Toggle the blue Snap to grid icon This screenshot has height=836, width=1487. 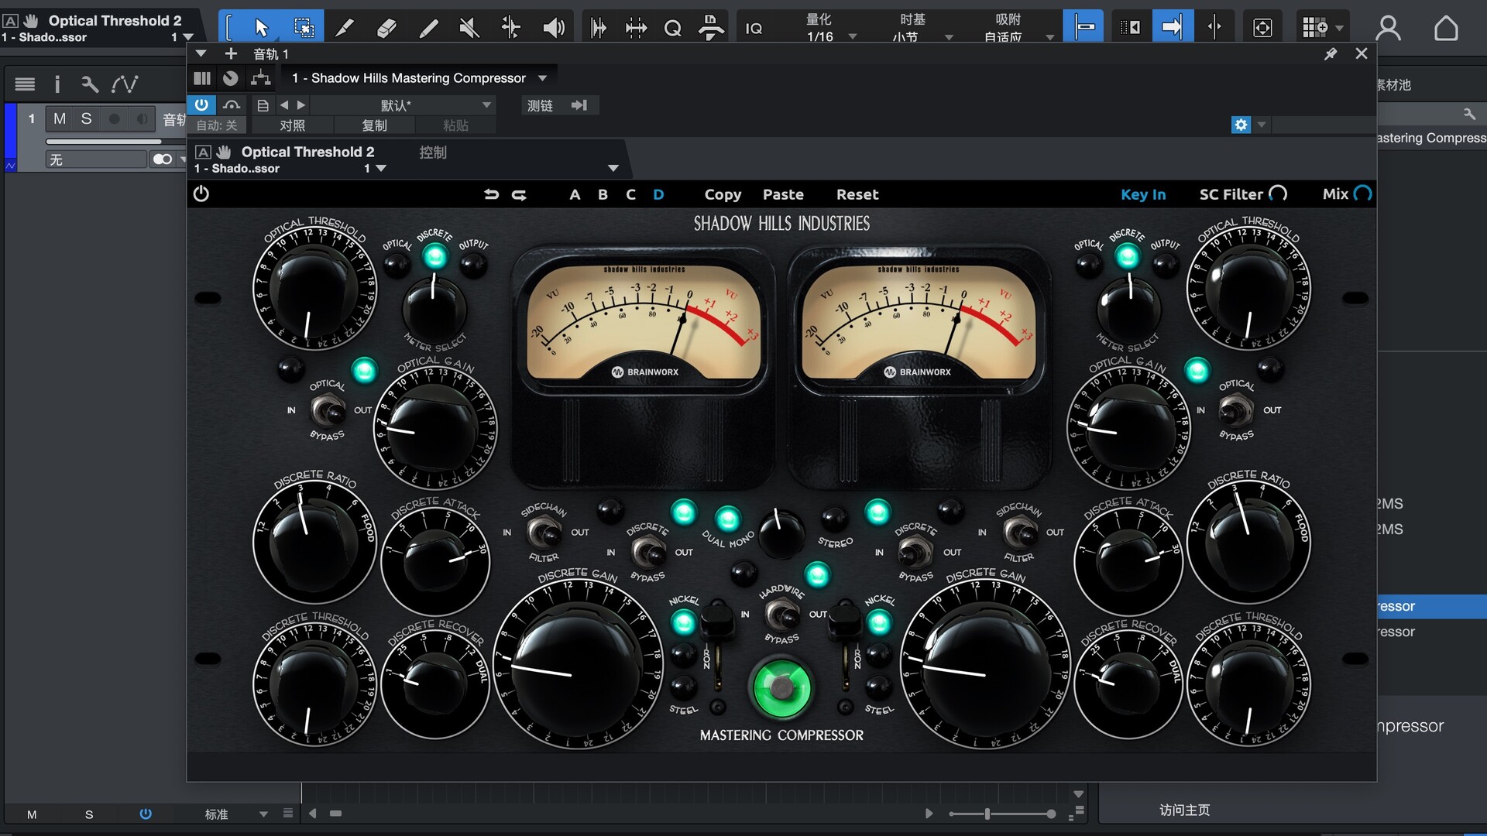pyautogui.click(x=1083, y=28)
